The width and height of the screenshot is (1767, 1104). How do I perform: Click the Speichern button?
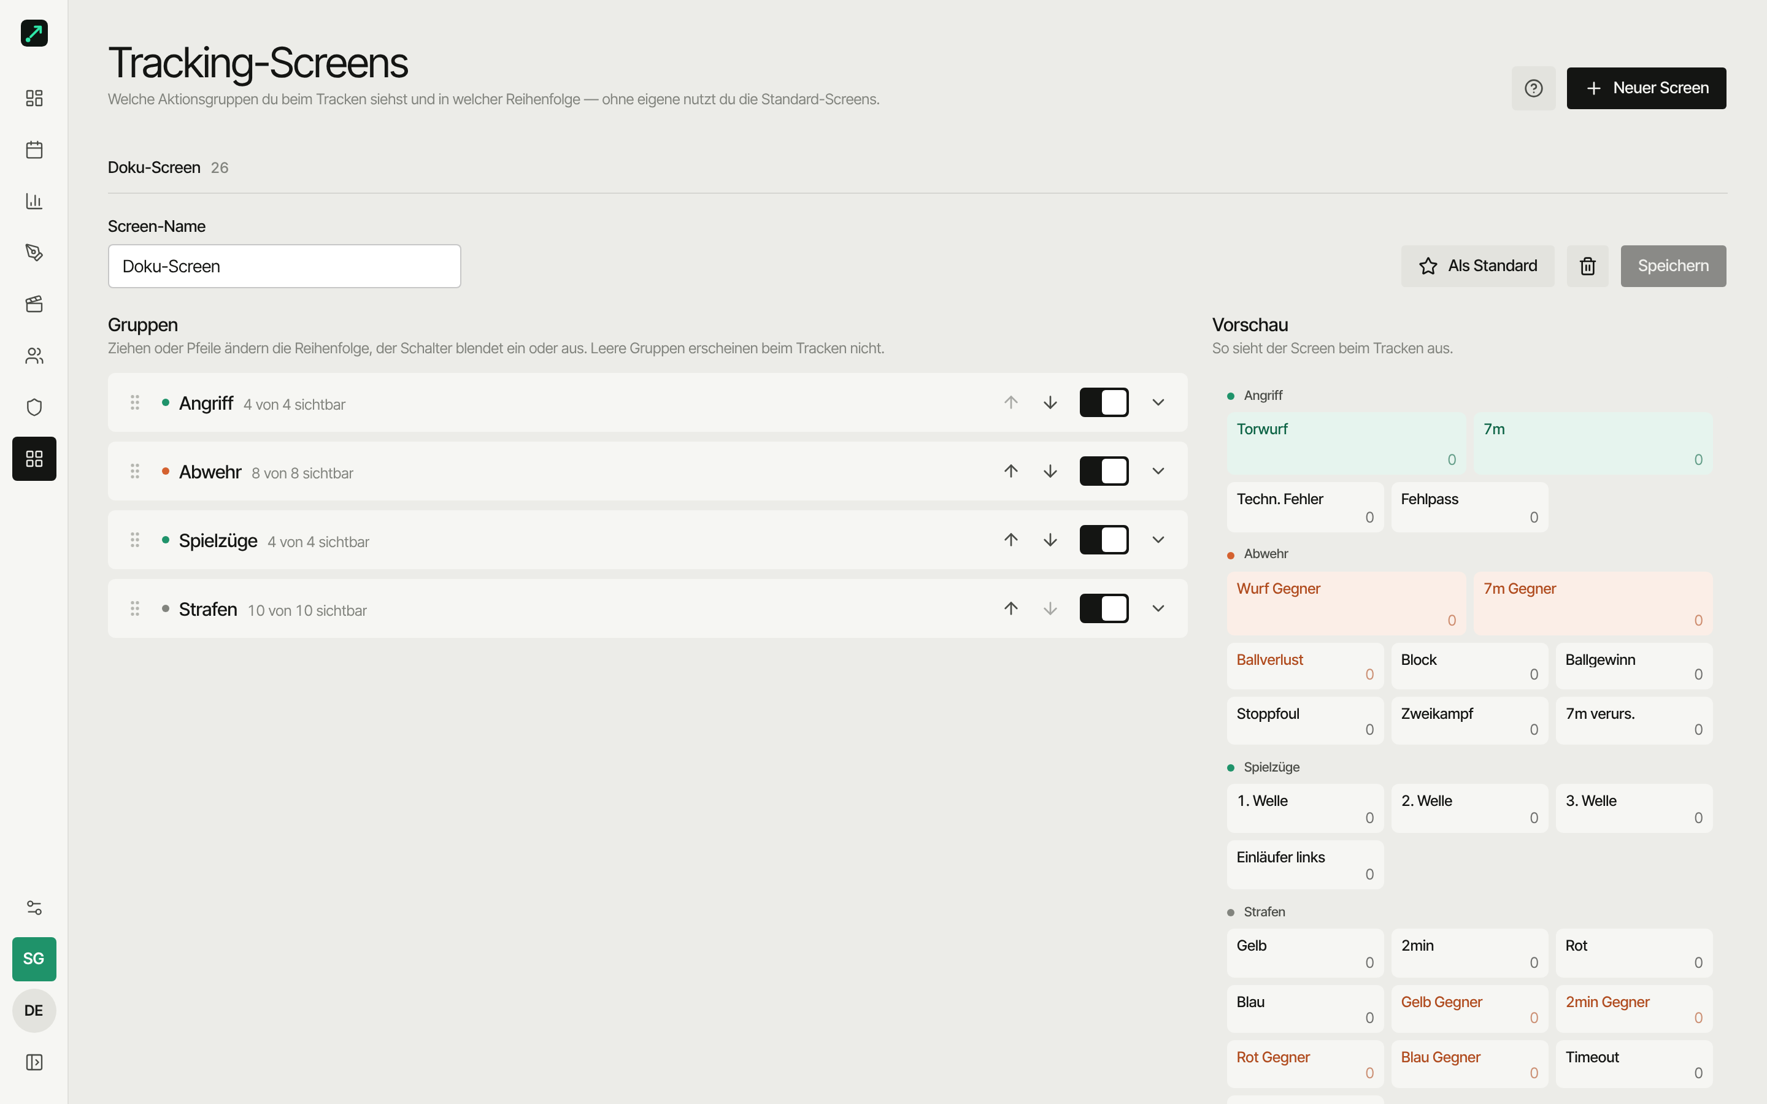tap(1673, 266)
